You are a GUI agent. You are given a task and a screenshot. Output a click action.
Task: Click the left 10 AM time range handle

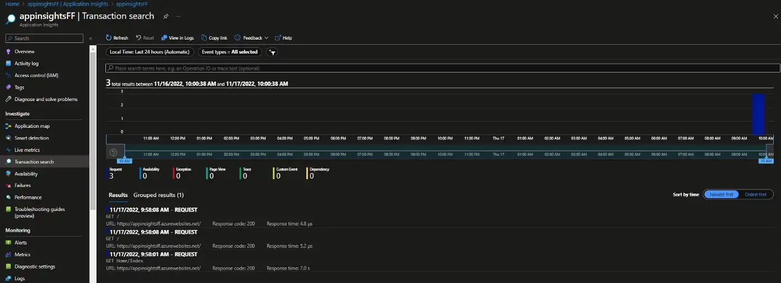pyautogui.click(x=125, y=161)
